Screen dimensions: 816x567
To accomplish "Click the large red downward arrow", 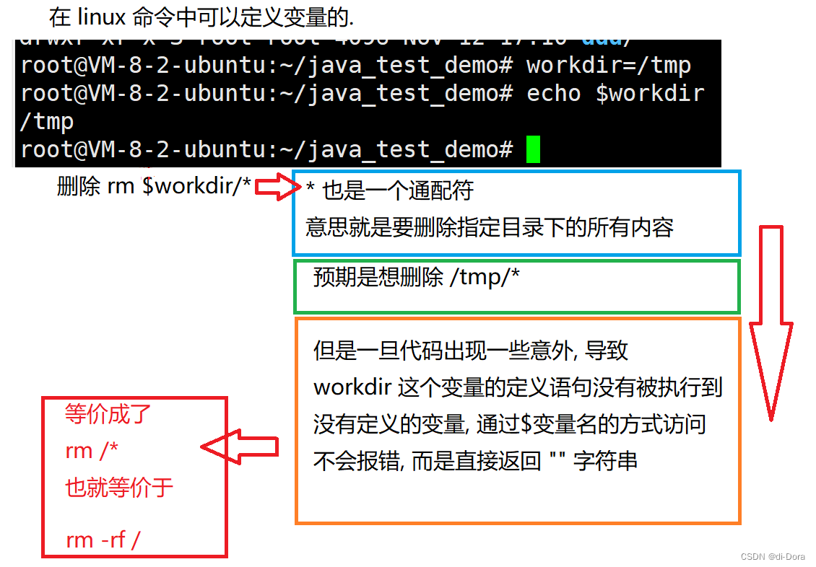I will point(771,322).
